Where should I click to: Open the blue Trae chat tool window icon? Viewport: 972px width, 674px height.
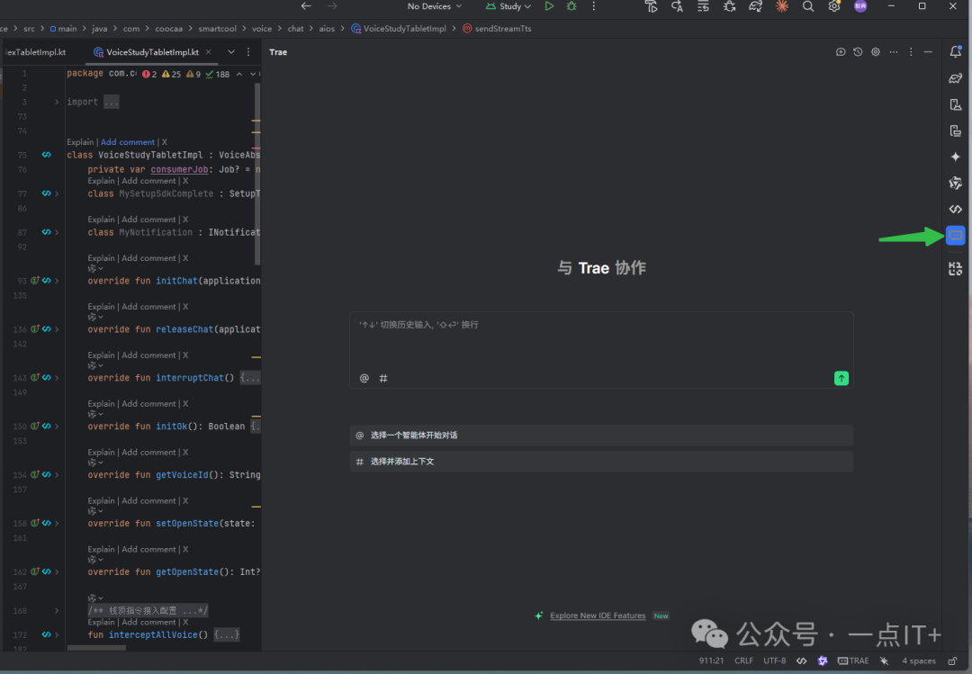pos(955,235)
